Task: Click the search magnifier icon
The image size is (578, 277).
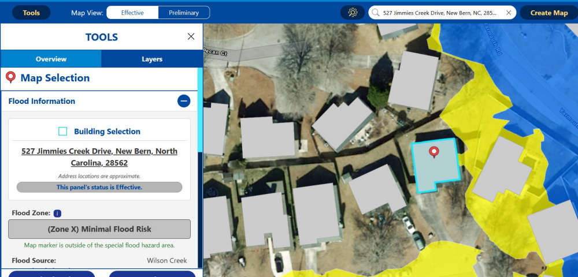Action: [x=376, y=13]
